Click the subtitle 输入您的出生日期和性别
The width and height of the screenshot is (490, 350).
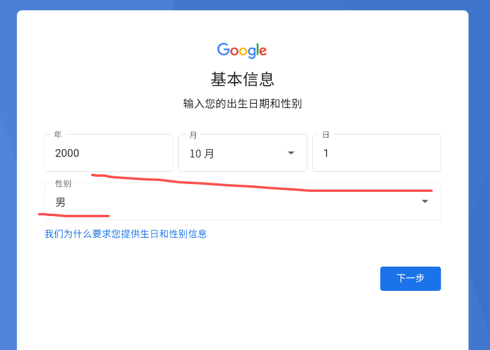242,104
